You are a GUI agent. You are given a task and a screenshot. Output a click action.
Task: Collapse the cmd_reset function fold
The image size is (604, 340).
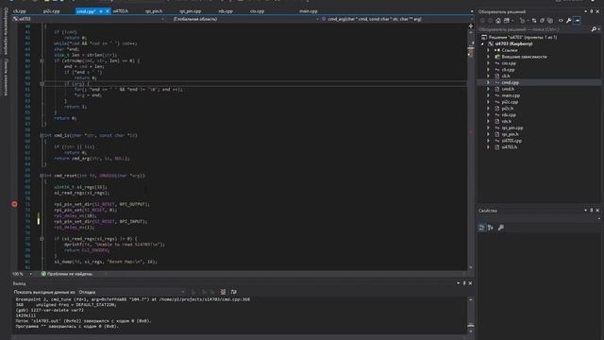click(x=42, y=176)
